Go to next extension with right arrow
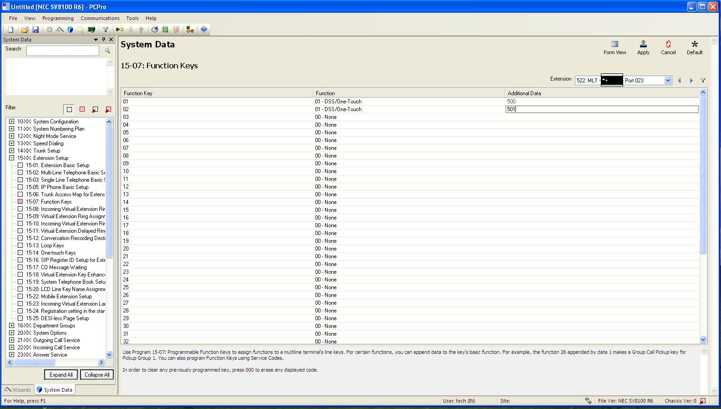Image resolution: width=721 pixels, height=409 pixels. 691,81
